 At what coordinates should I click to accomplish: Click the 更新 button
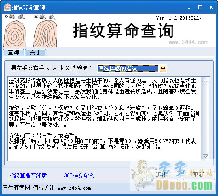point(199,175)
